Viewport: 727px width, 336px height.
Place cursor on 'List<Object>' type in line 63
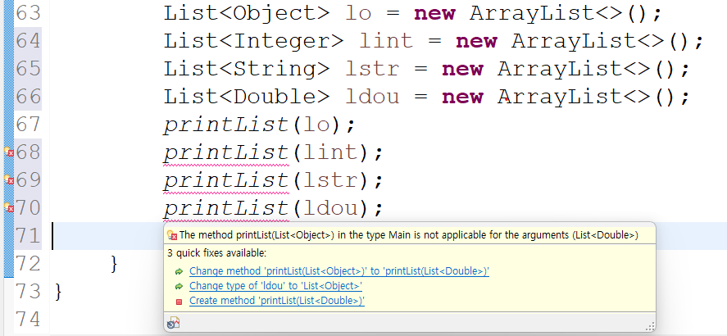[248, 13]
